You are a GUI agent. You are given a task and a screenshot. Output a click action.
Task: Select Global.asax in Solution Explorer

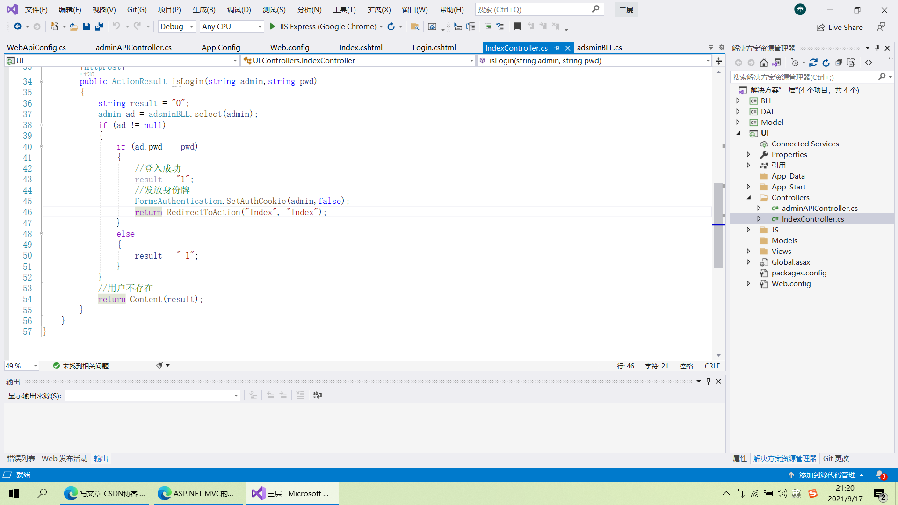coord(790,262)
